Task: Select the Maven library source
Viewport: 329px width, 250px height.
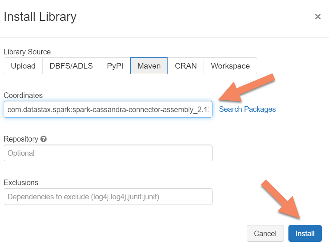Action: click(x=149, y=66)
